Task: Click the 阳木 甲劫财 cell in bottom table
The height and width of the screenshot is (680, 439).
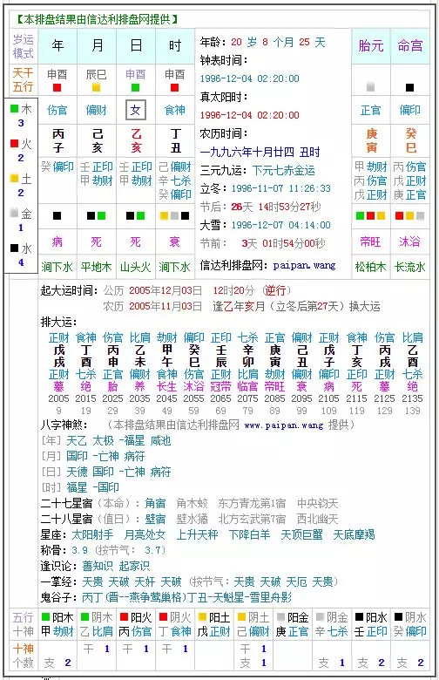Action: (x=57, y=624)
